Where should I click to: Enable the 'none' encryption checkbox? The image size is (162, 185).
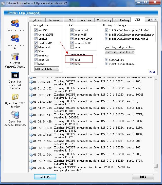[36, 64]
